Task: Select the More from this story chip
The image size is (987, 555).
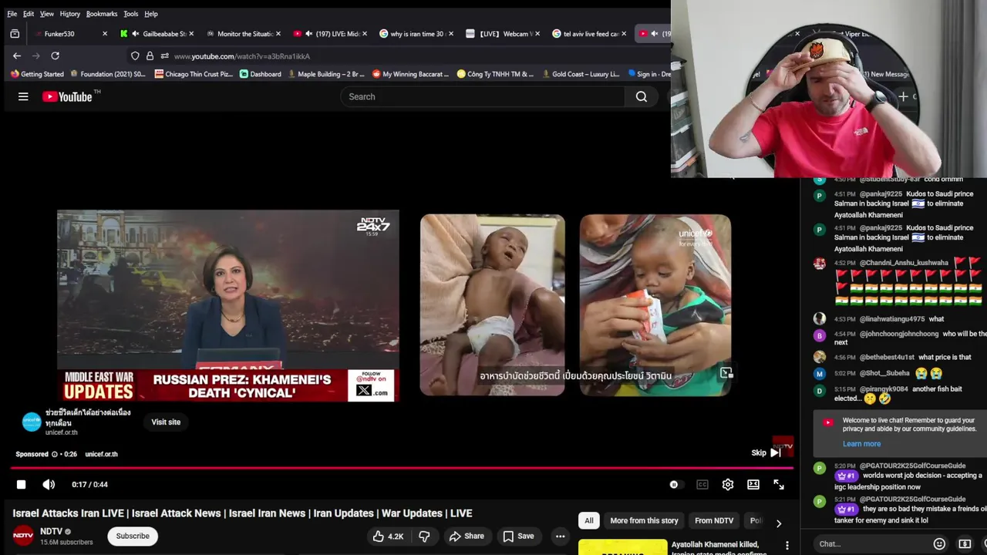Action: pos(644,520)
